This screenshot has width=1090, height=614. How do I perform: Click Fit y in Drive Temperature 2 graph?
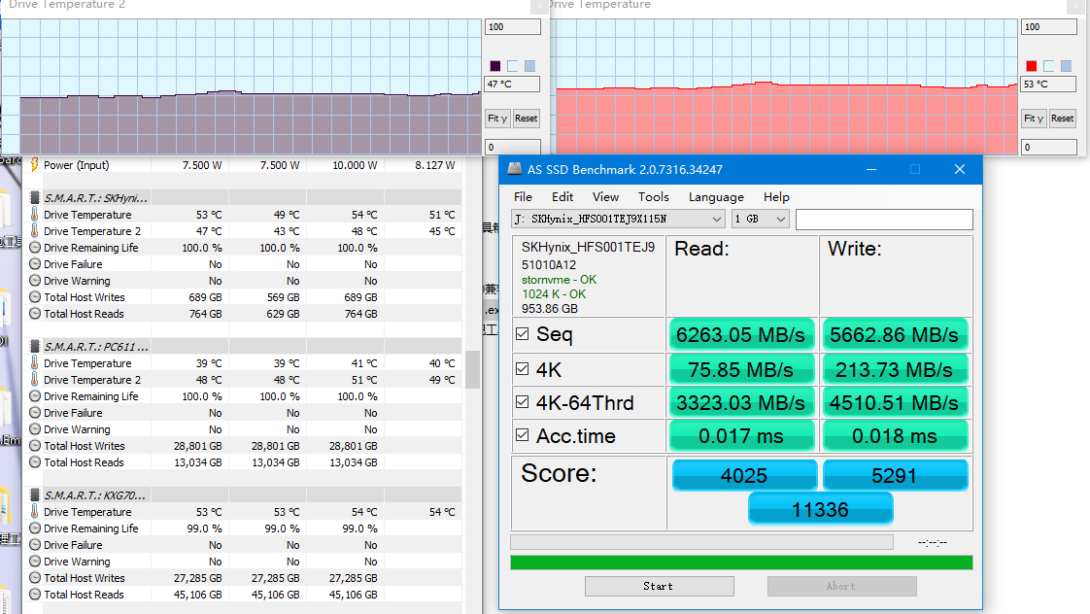tap(497, 119)
